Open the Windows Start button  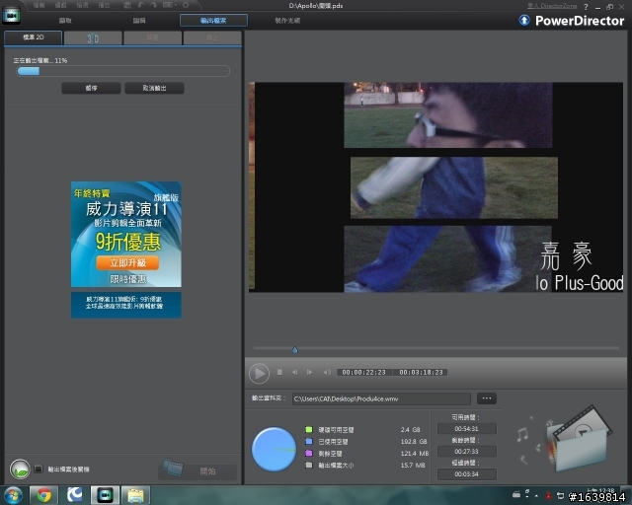click(x=13, y=495)
